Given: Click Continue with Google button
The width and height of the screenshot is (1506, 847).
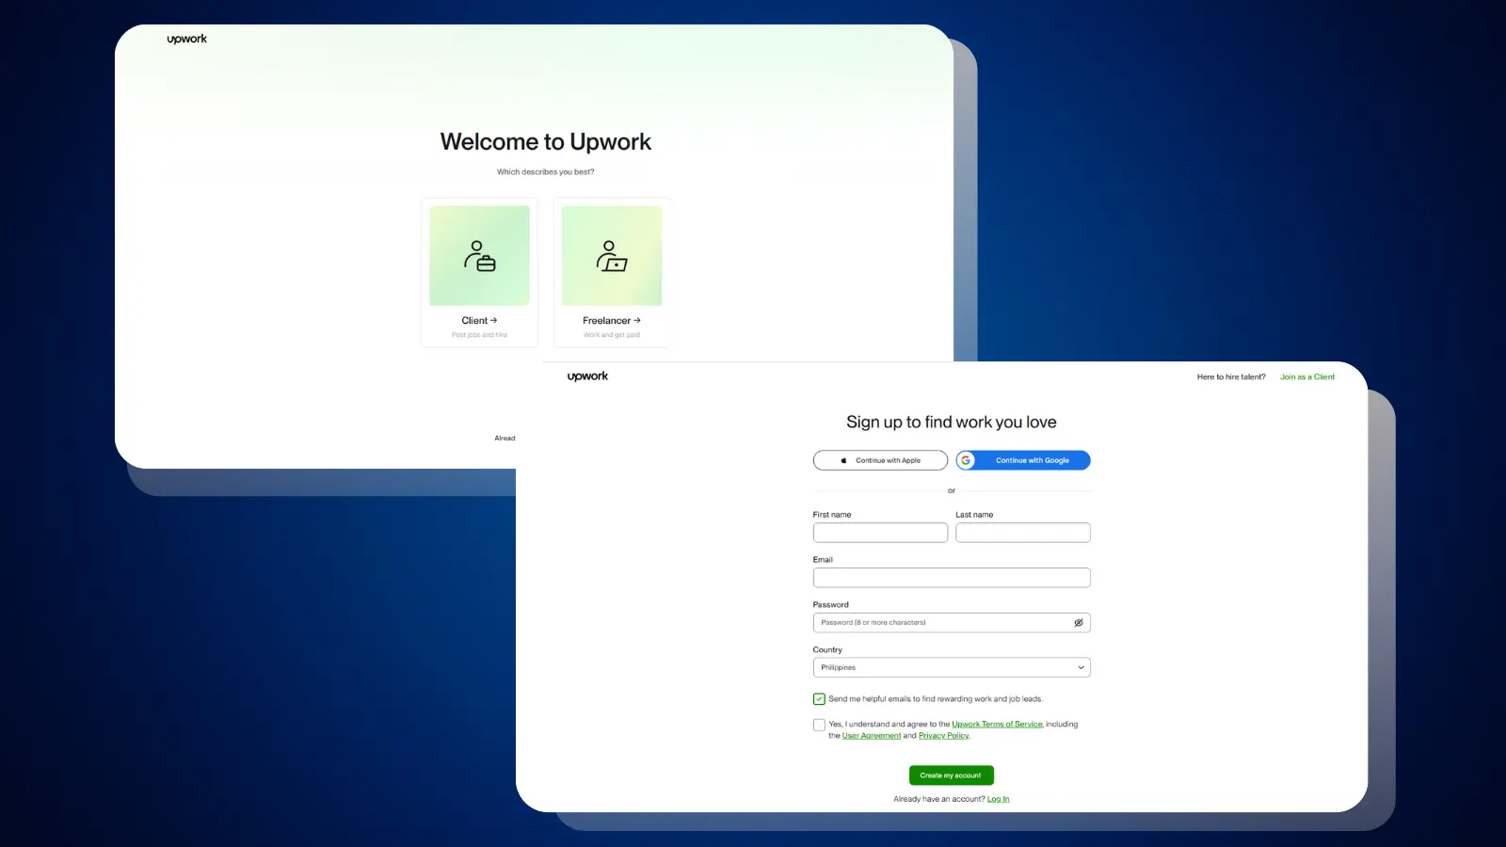Looking at the screenshot, I should tap(1023, 460).
